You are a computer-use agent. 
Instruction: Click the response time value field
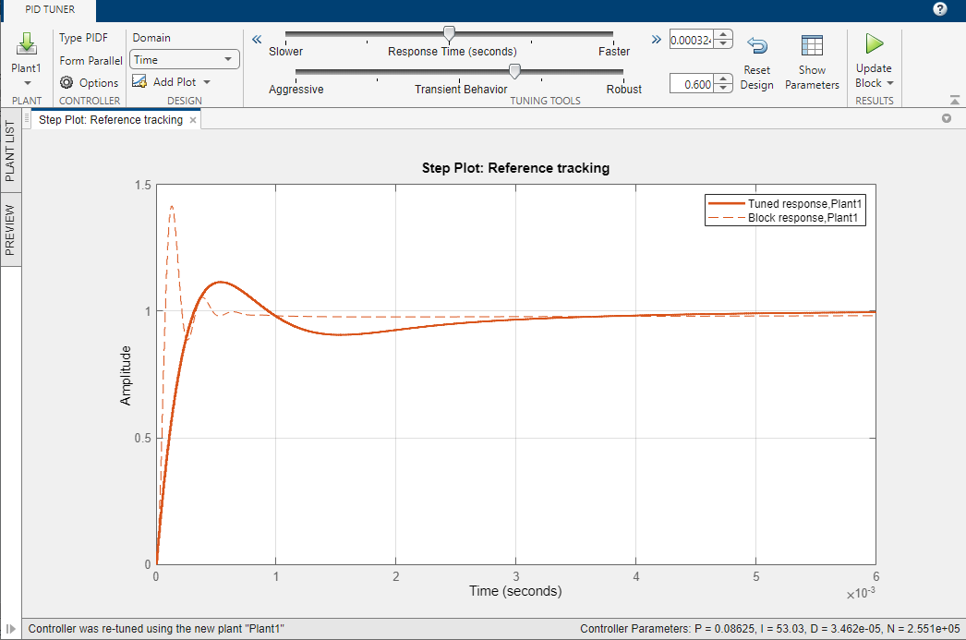pyautogui.click(x=691, y=40)
